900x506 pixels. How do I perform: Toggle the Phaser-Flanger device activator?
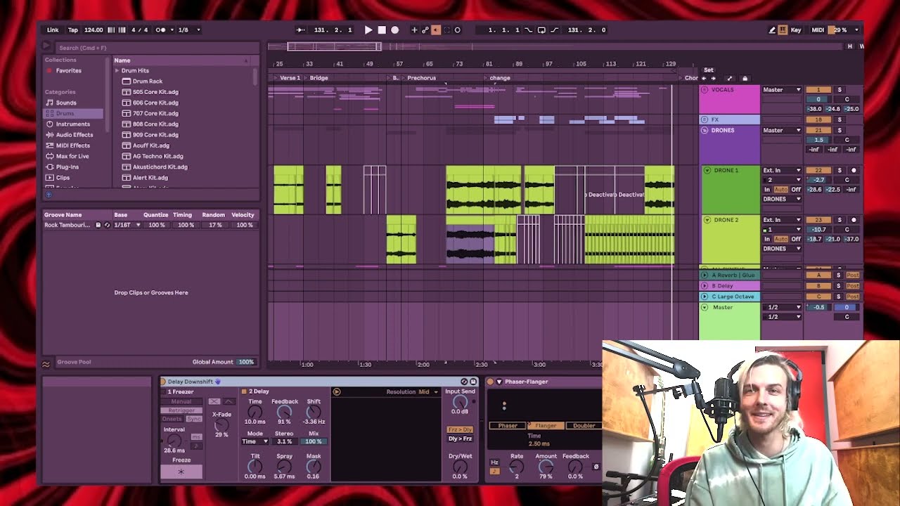pos(490,382)
